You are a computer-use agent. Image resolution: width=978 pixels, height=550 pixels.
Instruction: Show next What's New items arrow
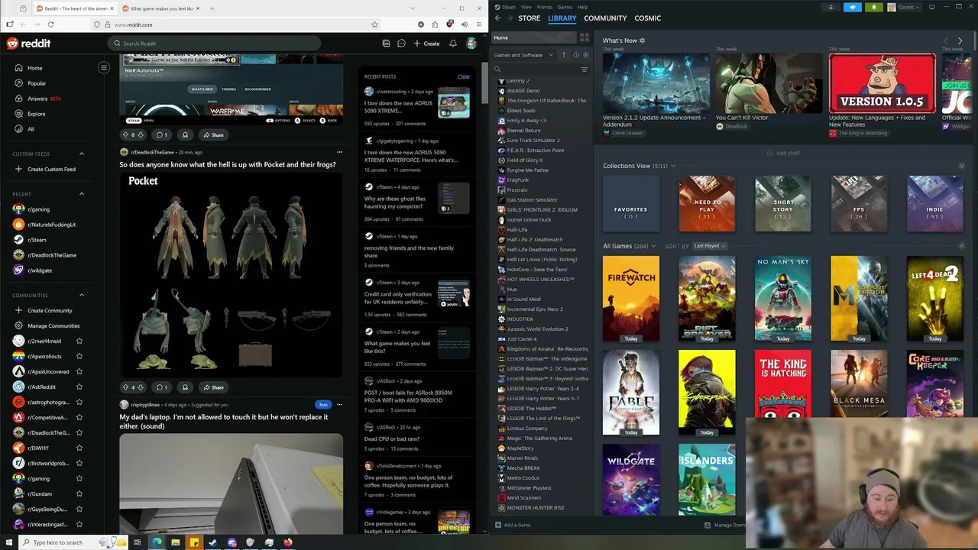point(960,40)
